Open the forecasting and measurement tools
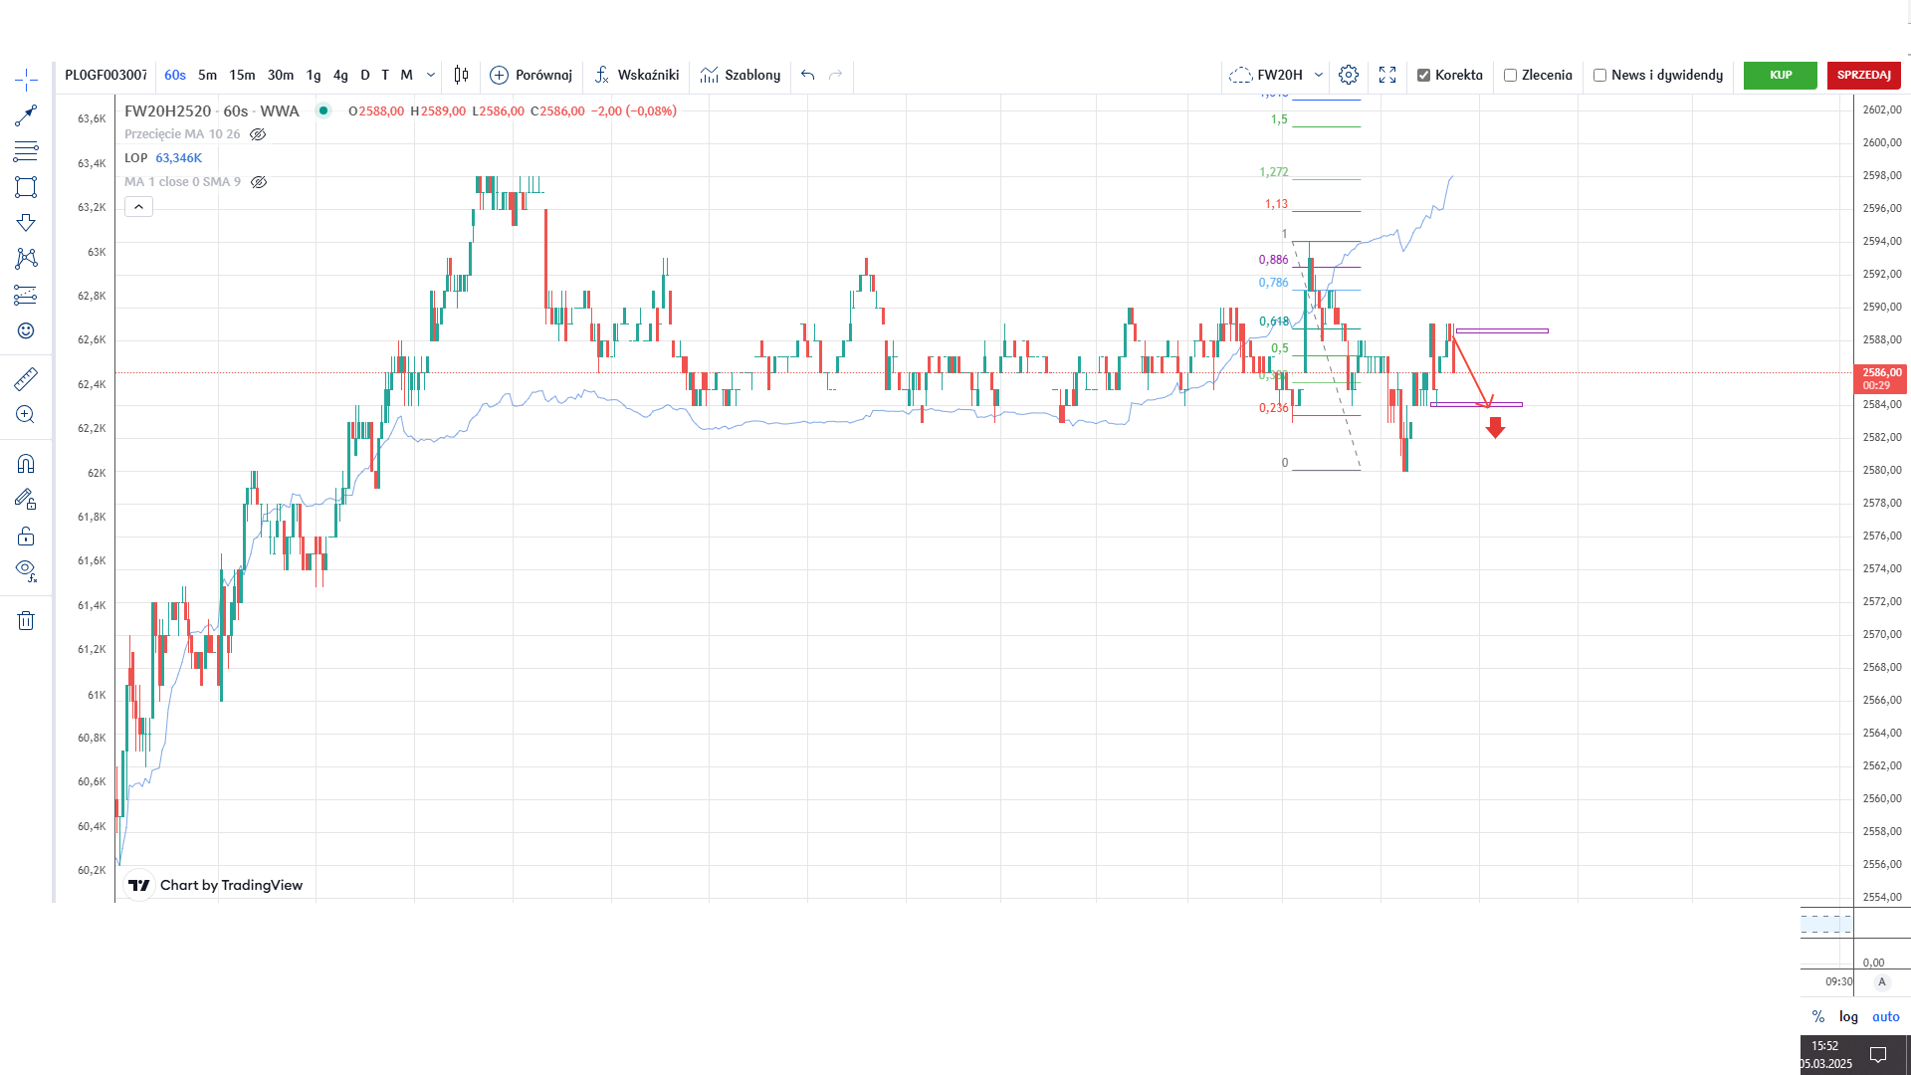 pyautogui.click(x=26, y=295)
